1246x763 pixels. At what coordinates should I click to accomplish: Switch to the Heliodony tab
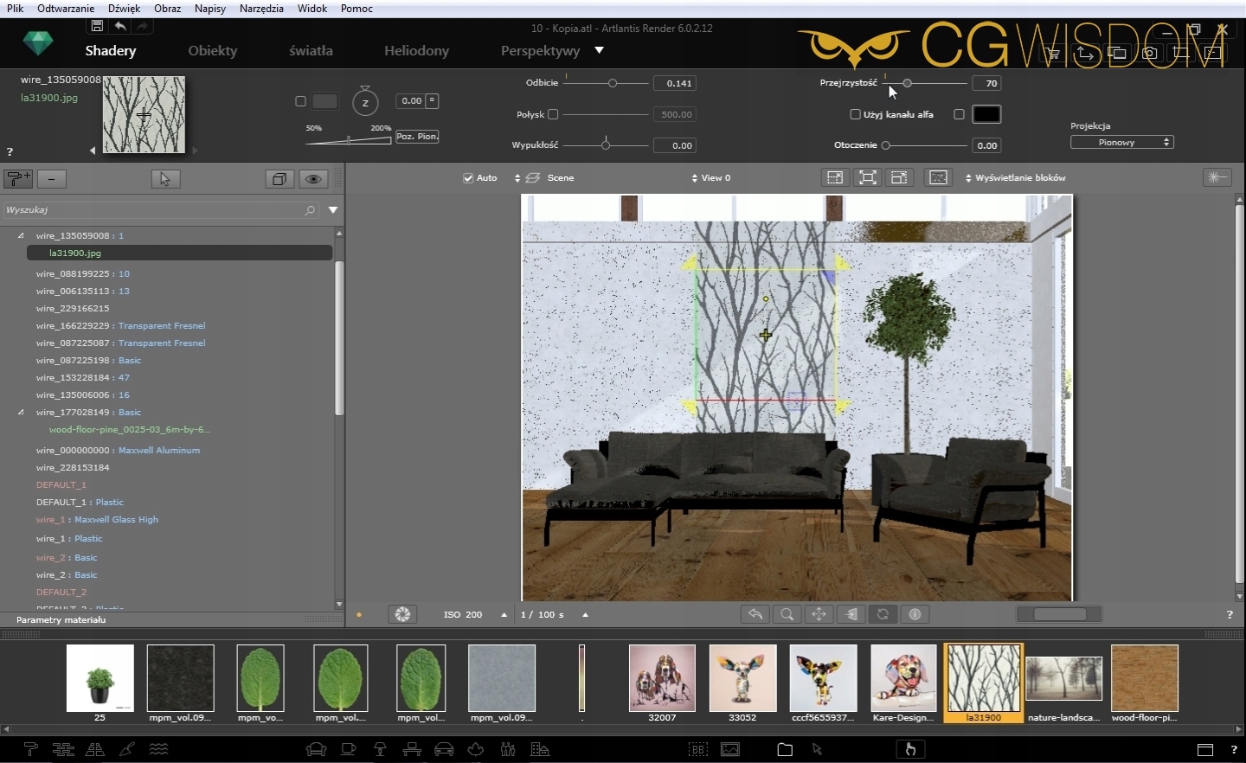416,51
